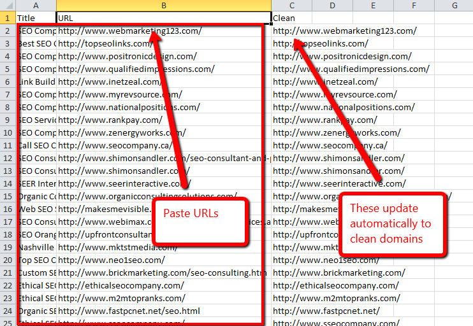
Task: Click clean cell C11 seocompany.ca
Action: [x=292, y=146]
